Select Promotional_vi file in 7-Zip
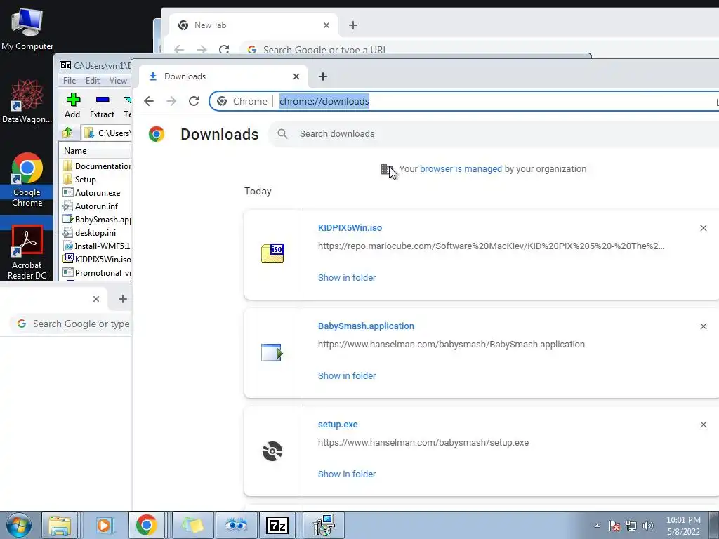719x539 pixels. click(96, 272)
